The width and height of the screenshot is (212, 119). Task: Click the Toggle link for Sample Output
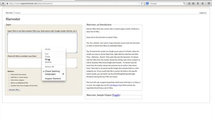[116, 95]
